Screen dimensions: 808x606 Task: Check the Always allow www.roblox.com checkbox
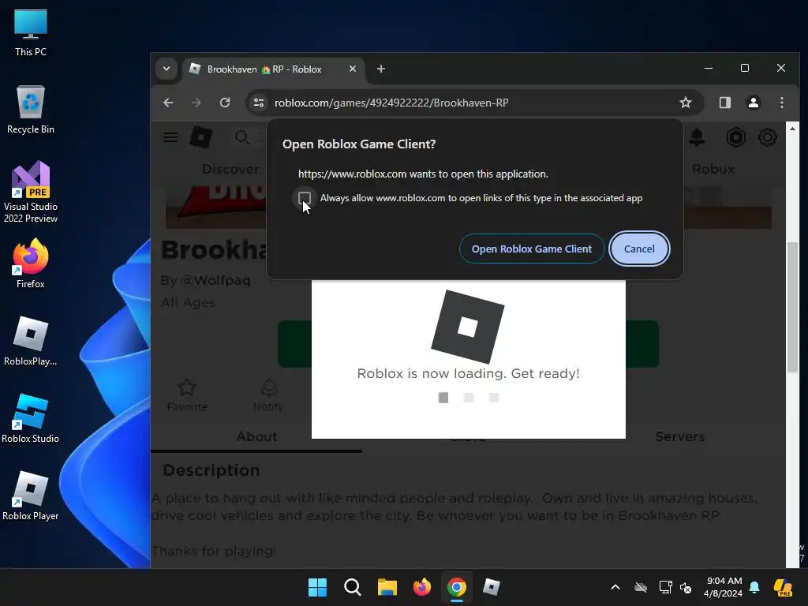pyautogui.click(x=305, y=198)
